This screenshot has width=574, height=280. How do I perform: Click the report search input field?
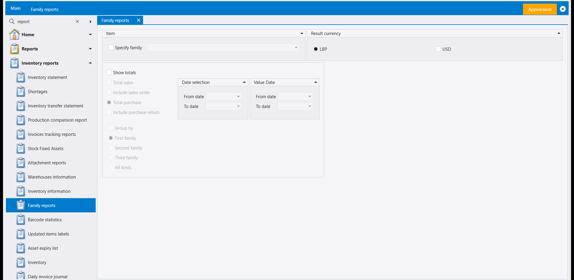click(44, 21)
